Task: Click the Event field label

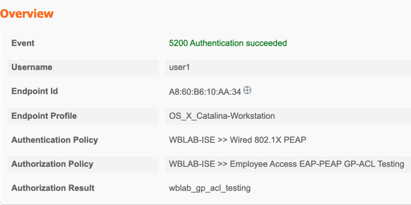Action: tap(23, 43)
